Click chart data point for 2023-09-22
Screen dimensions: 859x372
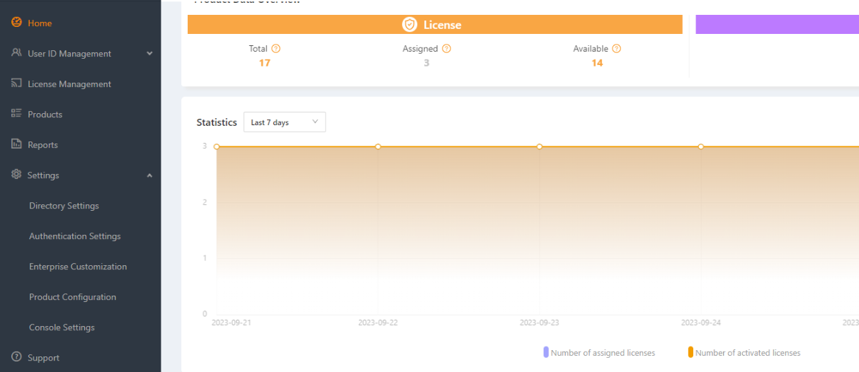(378, 146)
